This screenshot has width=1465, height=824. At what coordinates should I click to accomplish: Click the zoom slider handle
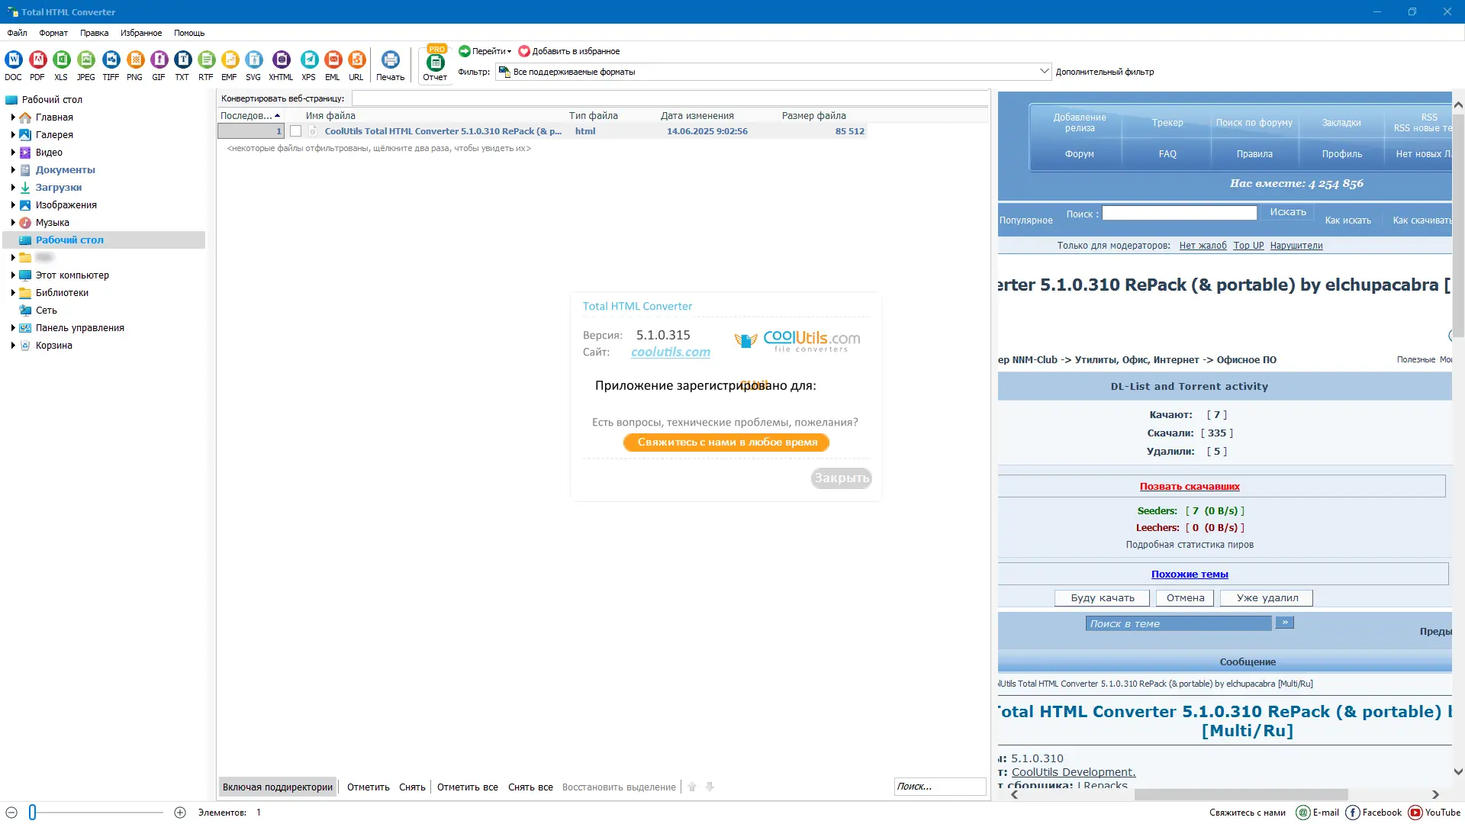pyautogui.click(x=32, y=813)
